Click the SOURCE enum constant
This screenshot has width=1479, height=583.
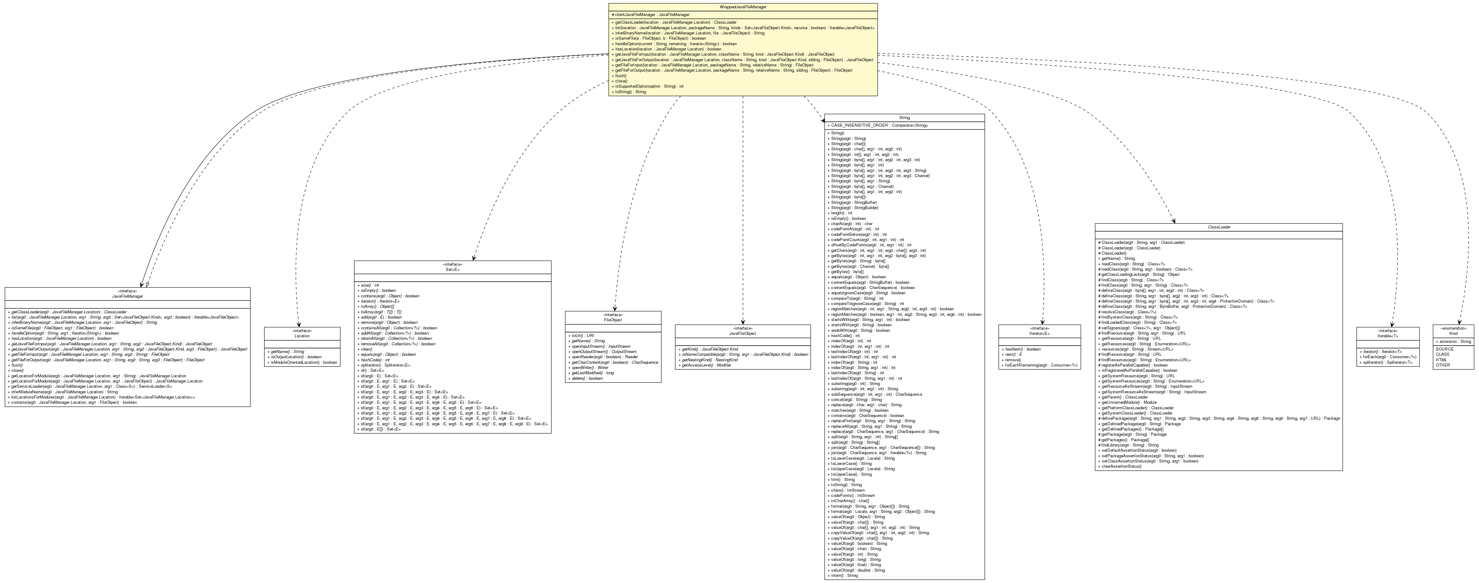1445,349
